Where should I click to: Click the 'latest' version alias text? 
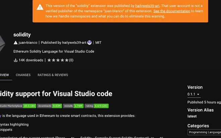pyautogui.click(x=192, y=116)
